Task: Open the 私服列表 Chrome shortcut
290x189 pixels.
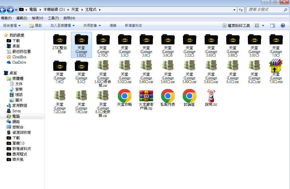Action: [x=168, y=98]
